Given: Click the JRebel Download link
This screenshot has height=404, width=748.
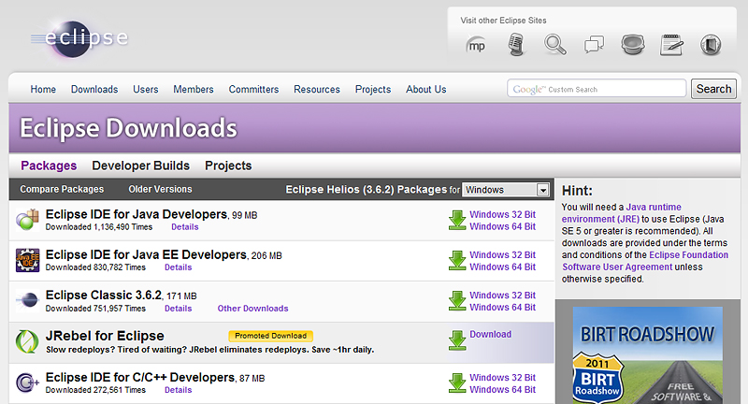Looking at the screenshot, I should click(x=490, y=335).
